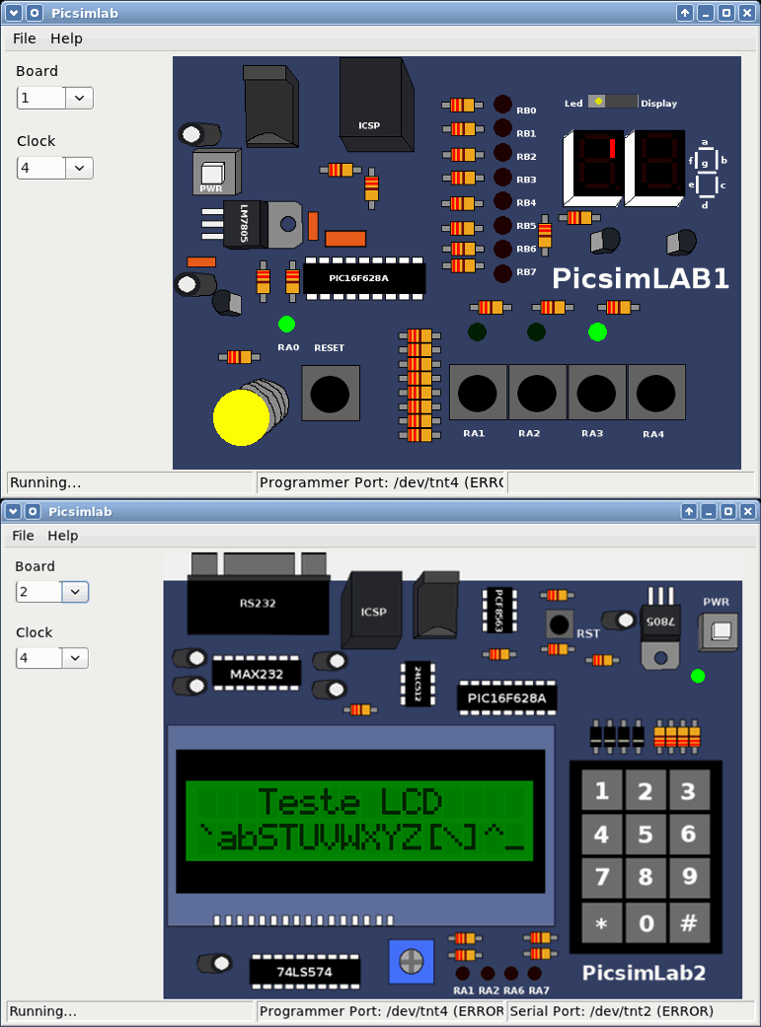Screen dimensions: 761x1027
Task: Tap keypad hash key
Action: tap(688, 922)
